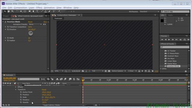Switch to the Project tab
Image resolution: width=192 pixels, height=108 pixels.
[x=6, y=16]
